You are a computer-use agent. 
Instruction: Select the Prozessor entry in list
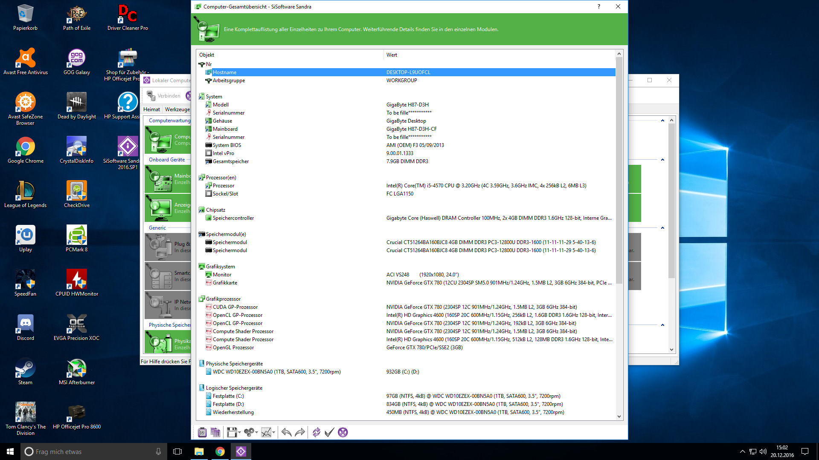(x=224, y=186)
